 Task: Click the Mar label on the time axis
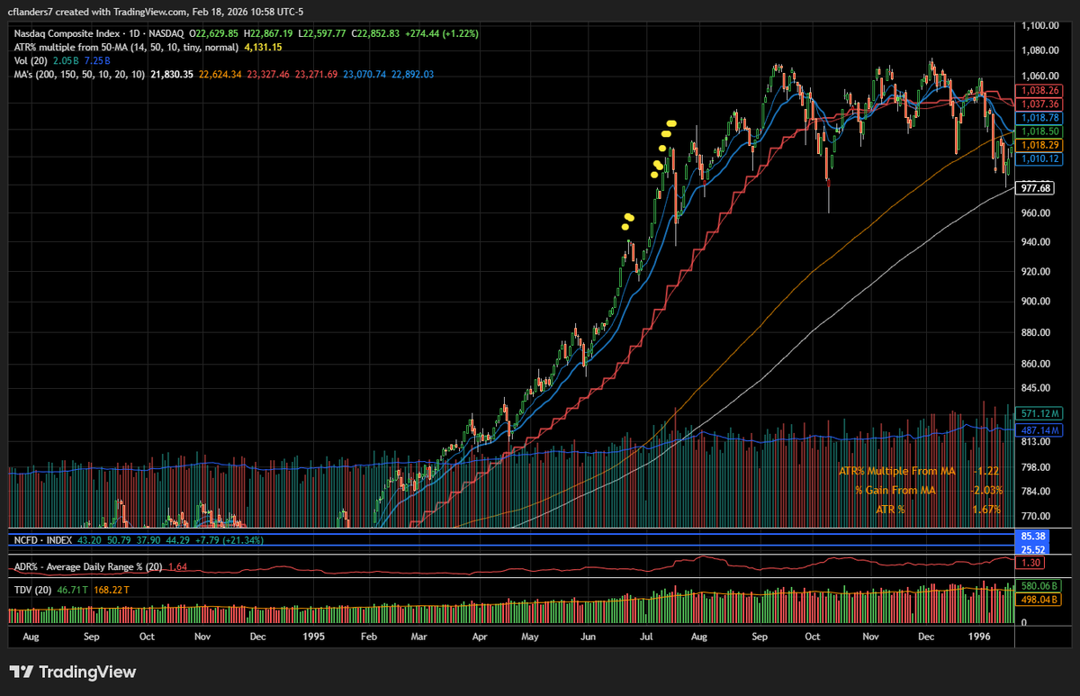pyautogui.click(x=420, y=637)
